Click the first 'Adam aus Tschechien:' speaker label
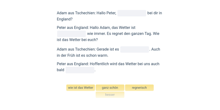This screenshot has height=110, width=220. (76, 13)
